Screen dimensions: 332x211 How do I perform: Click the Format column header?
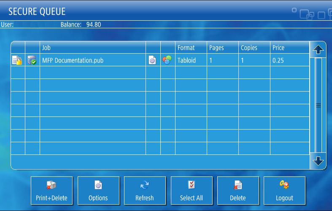coord(191,47)
